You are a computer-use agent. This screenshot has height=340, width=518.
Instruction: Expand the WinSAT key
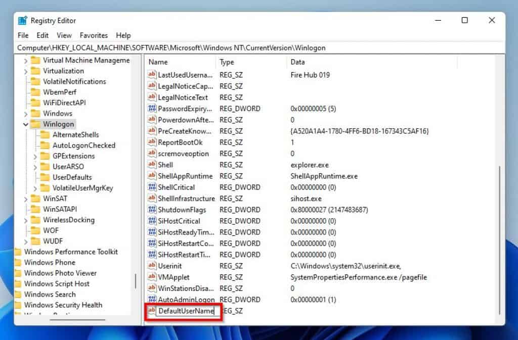click(x=25, y=199)
